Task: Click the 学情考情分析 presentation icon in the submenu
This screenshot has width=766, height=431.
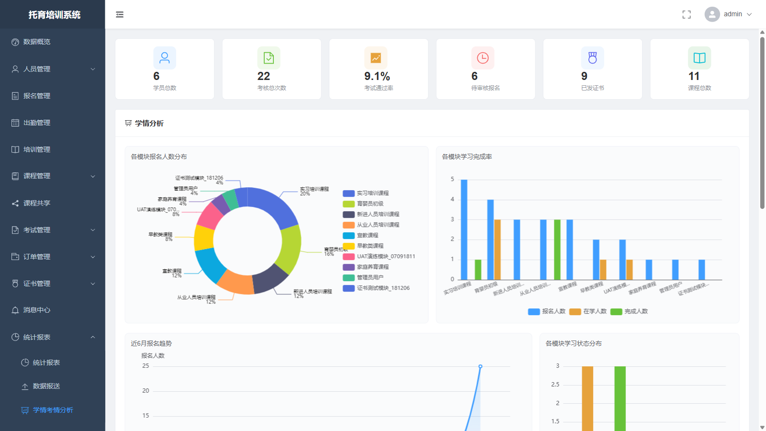Action: click(25, 410)
